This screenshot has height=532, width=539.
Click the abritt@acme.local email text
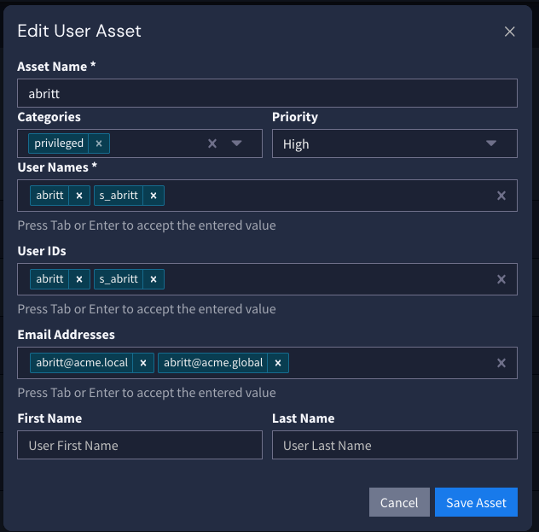pos(82,363)
